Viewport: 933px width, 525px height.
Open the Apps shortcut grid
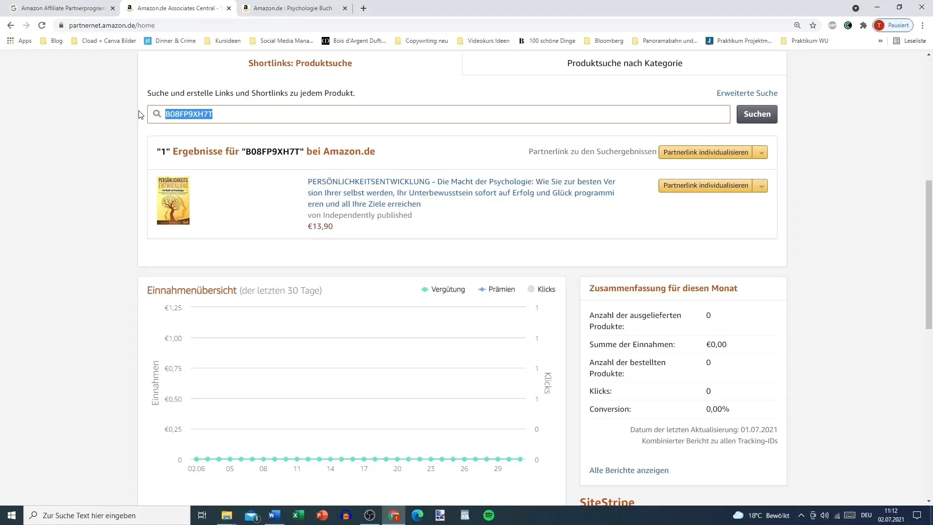tap(19, 41)
